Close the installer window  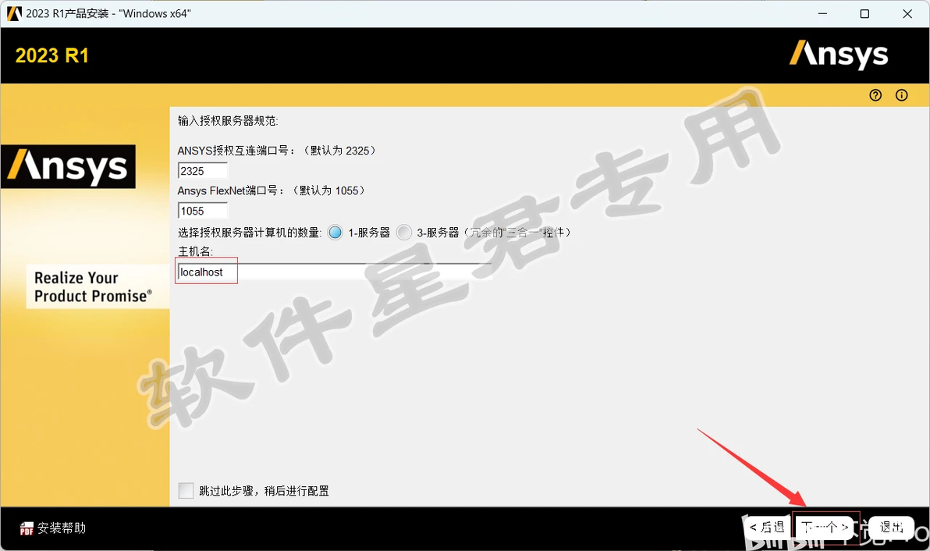tap(907, 13)
